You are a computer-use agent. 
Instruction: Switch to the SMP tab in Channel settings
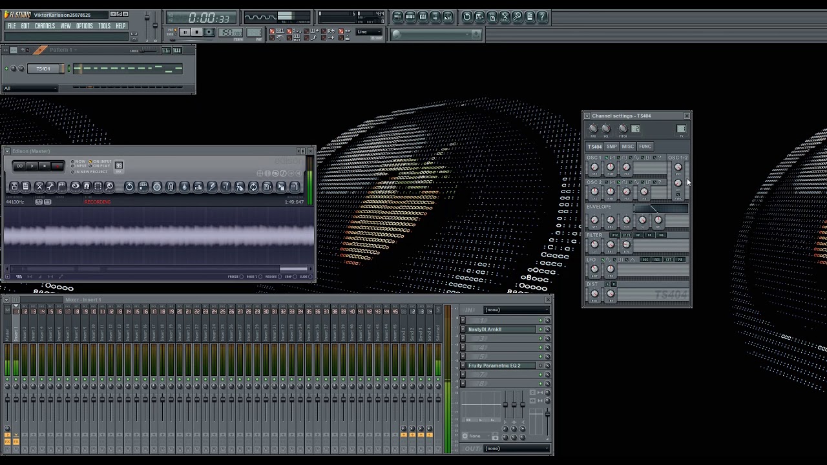pos(611,147)
